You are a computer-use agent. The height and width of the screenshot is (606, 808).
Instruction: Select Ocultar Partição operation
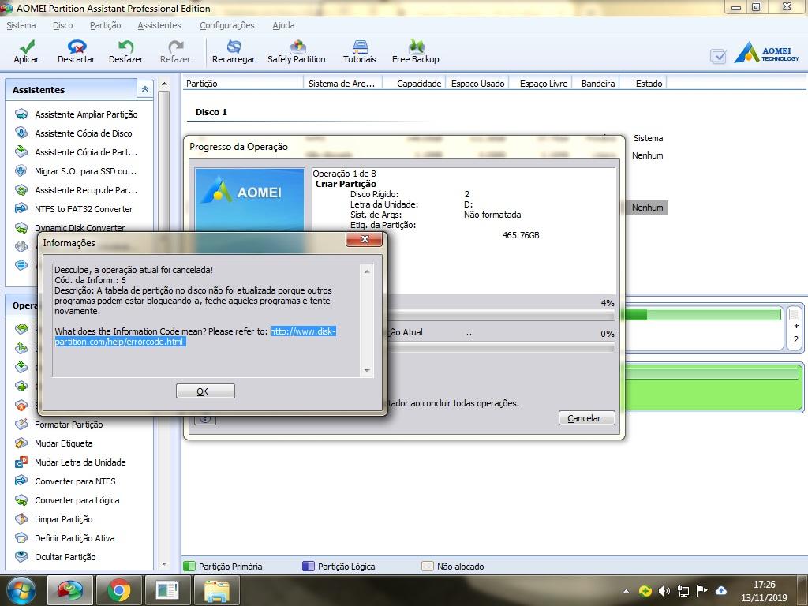pyautogui.click(x=56, y=557)
